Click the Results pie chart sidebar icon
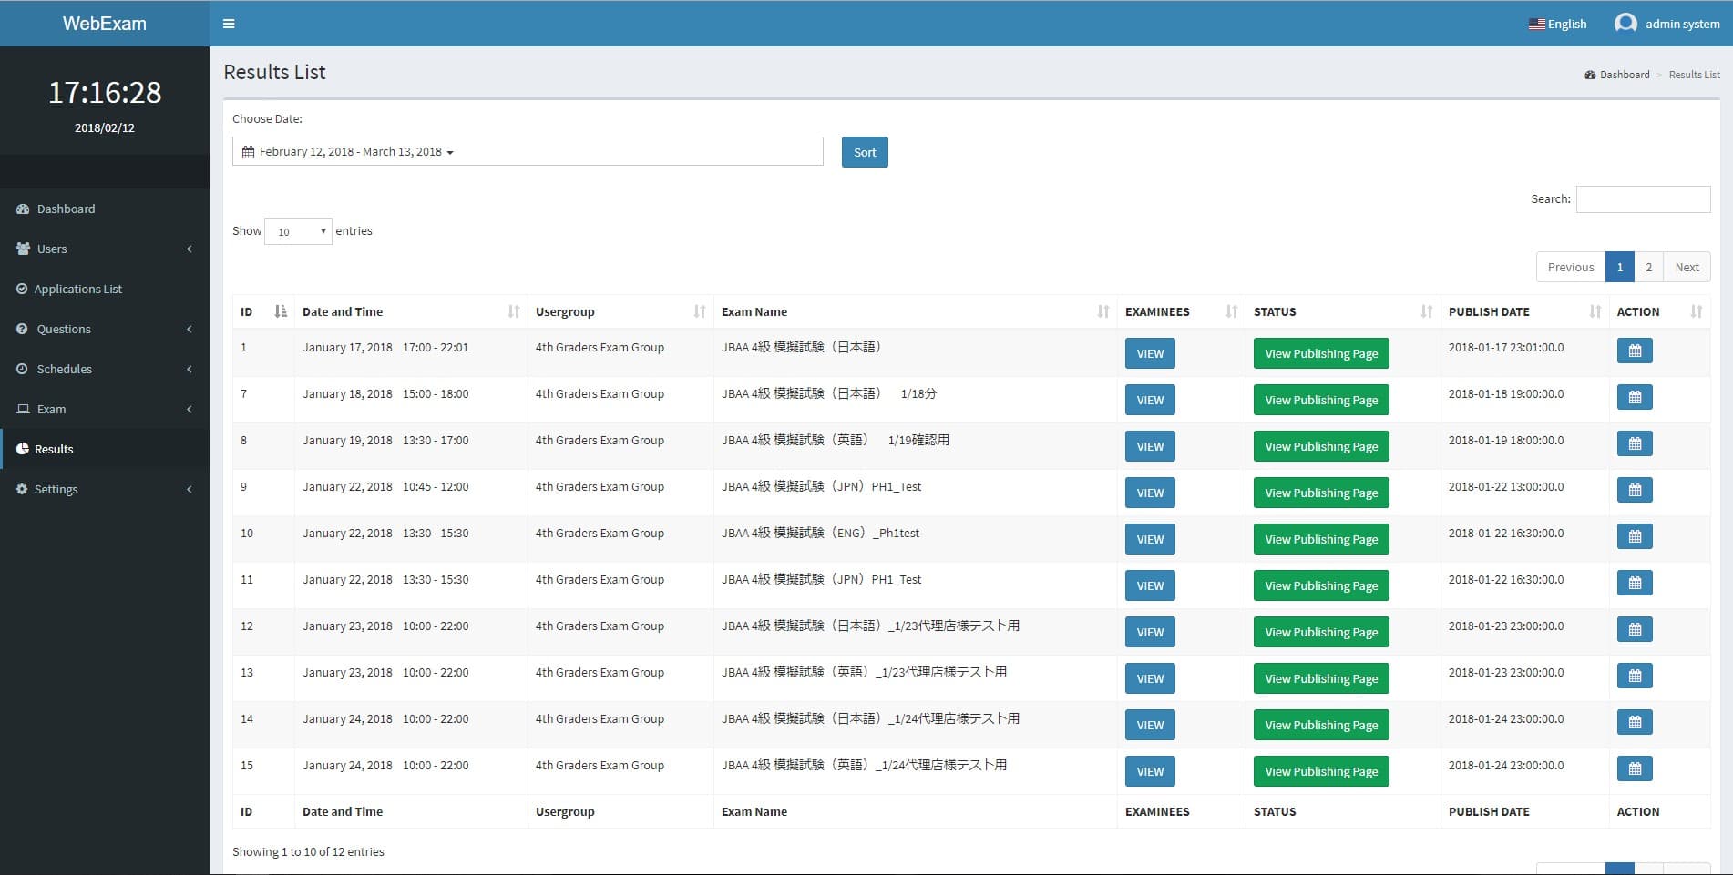This screenshot has width=1733, height=875. 22,449
